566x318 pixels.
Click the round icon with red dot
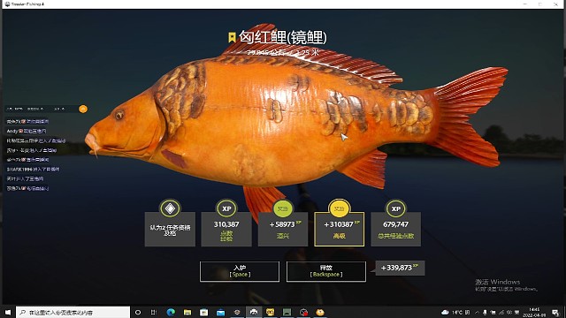click(x=303, y=312)
